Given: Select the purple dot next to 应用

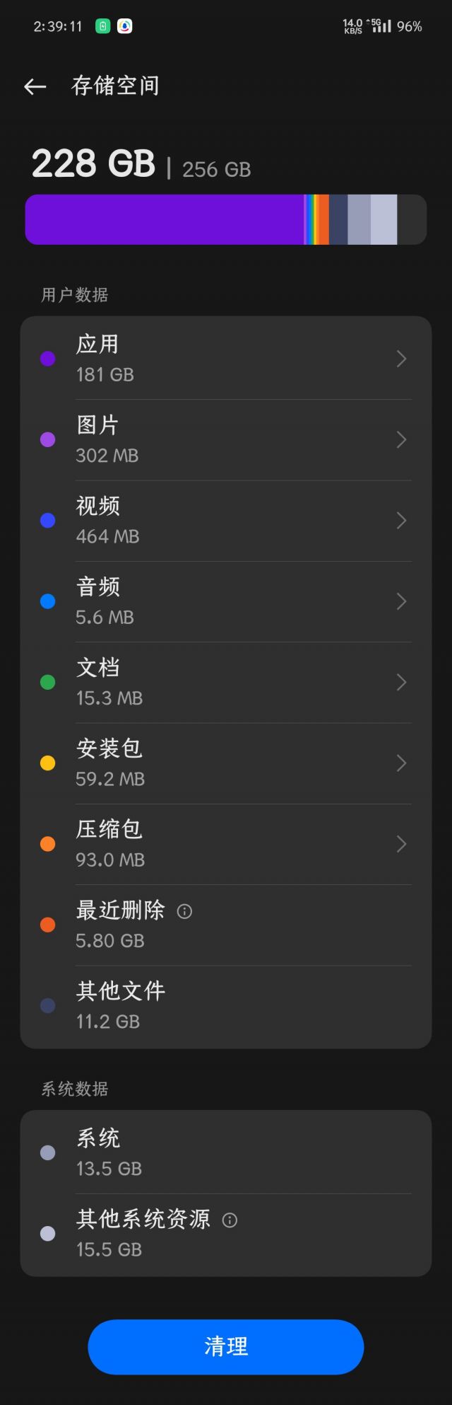Looking at the screenshot, I should pos(47,359).
